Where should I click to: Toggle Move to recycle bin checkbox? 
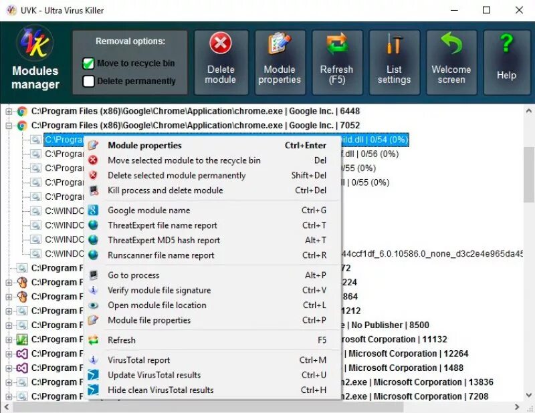click(88, 63)
